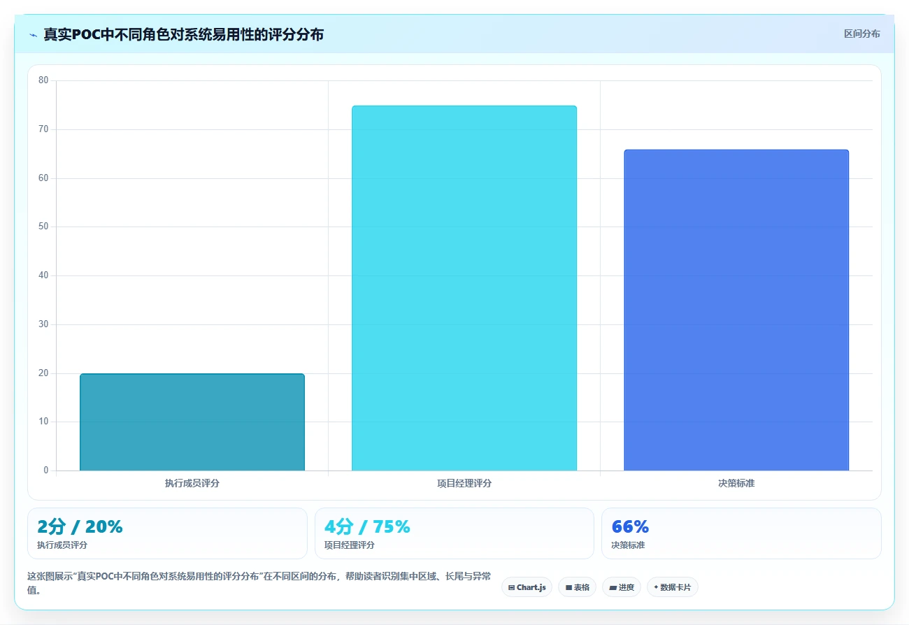Open the 2分 / 20% stat card

167,533
